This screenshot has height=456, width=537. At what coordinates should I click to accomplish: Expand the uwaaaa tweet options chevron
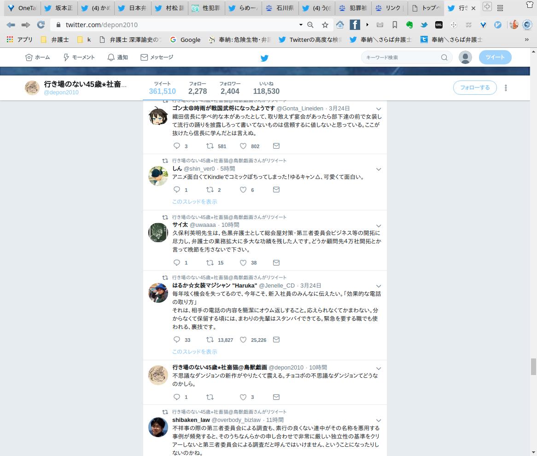(x=379, y=226)
